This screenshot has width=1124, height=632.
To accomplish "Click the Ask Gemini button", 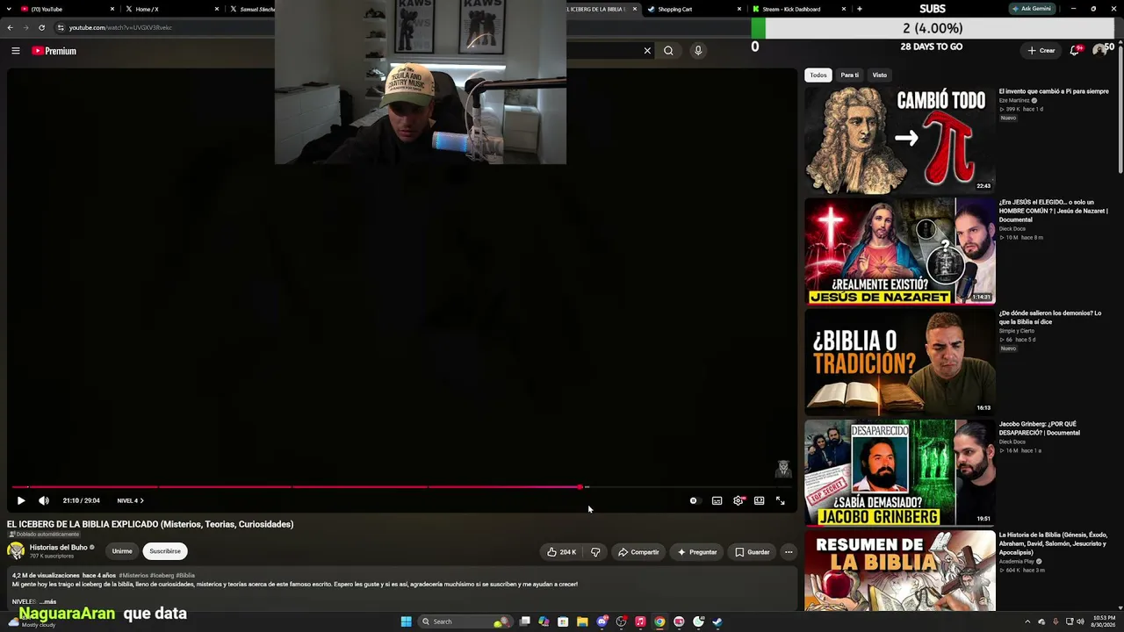I will coord(1031,9).
